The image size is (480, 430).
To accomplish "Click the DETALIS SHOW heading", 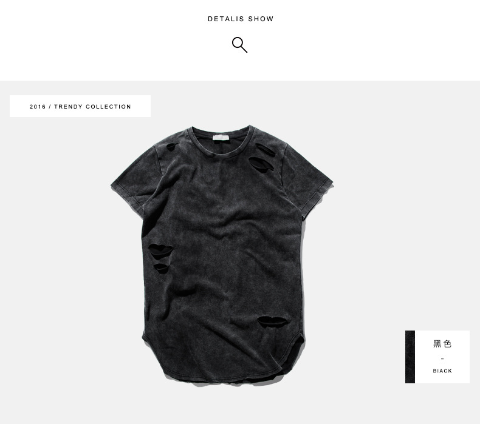I will click(241, 19).
